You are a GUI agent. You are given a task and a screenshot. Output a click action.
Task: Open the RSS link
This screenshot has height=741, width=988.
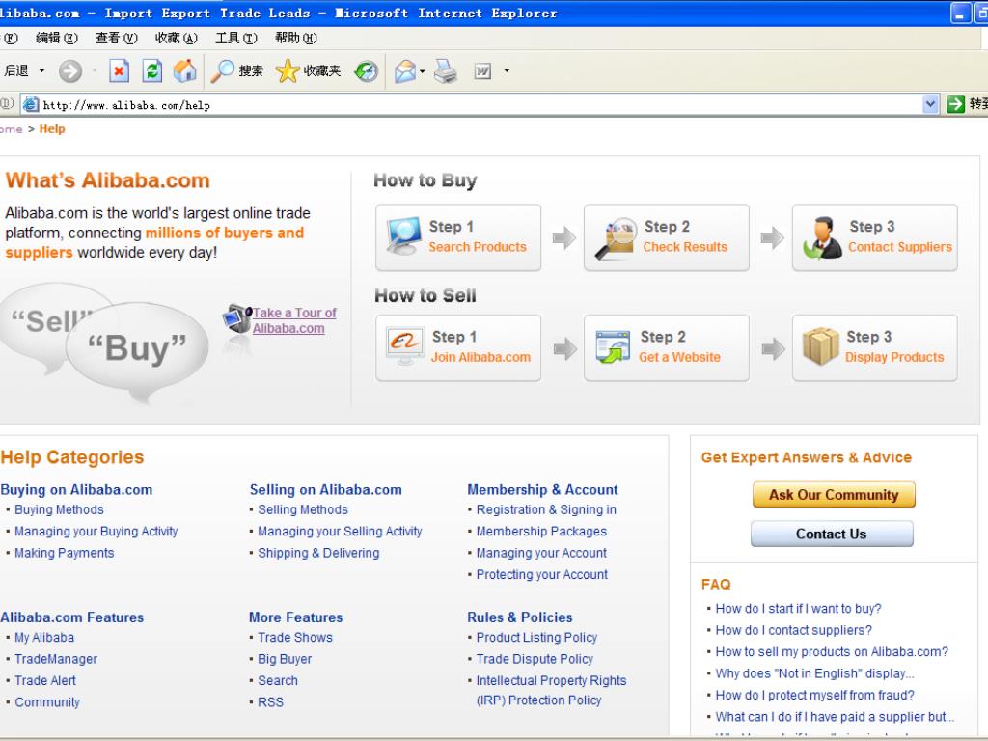pos(270,702)
